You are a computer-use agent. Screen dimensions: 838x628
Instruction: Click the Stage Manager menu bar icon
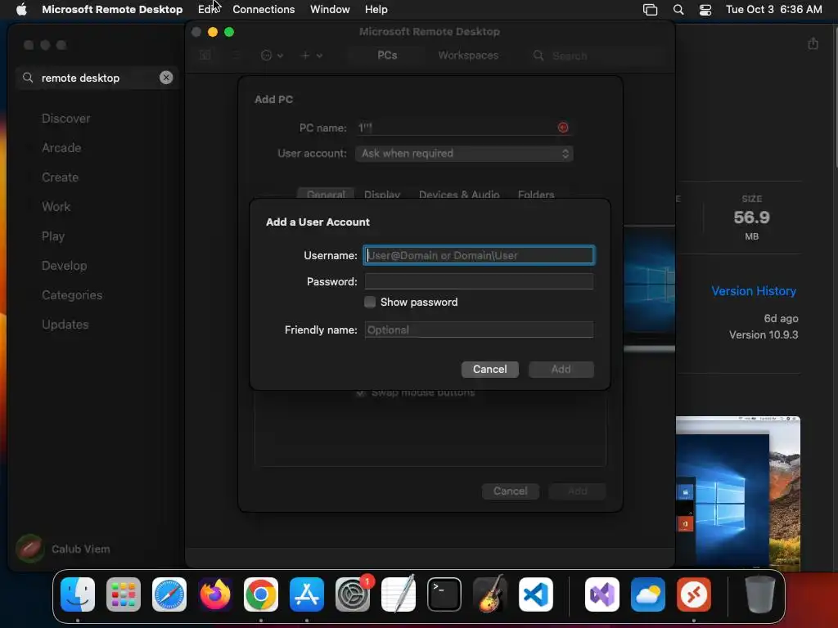(650, 10)
